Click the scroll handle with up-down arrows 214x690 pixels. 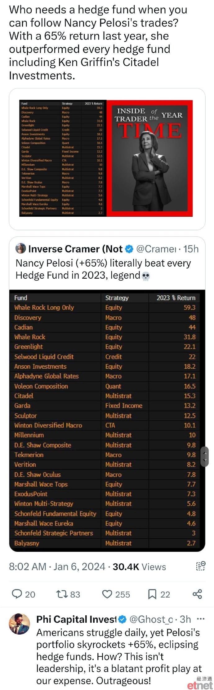pos(205,456)
